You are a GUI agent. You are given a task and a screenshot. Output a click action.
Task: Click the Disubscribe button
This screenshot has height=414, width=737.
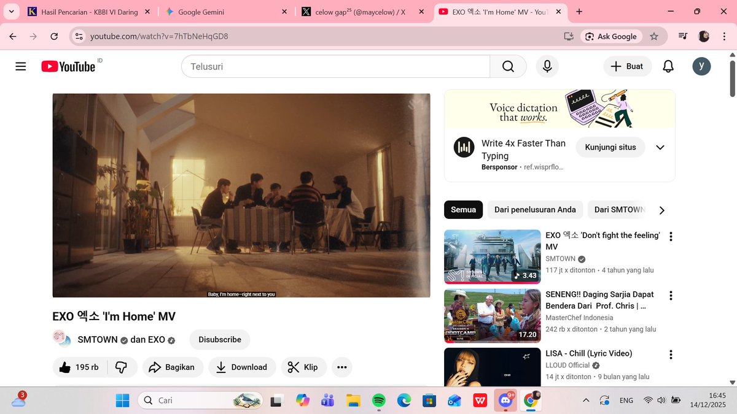[220, 339]
